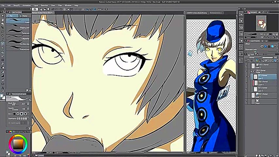Open the layer effect dropdown arrow
The height and width of the screenshot is (157, 279).
(x=276, y=47)
